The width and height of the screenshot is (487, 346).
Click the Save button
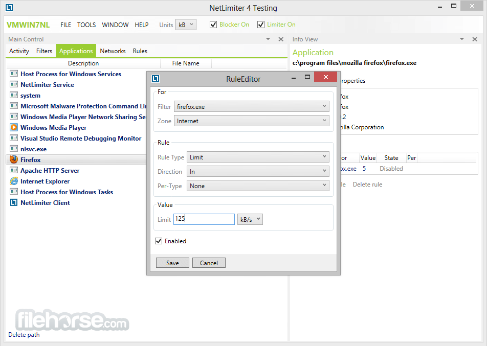pos(172,263)
